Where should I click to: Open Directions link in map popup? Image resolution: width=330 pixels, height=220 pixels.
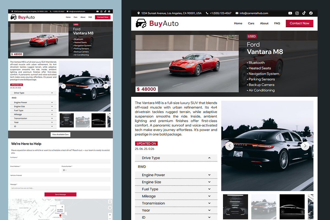coord(60,211)
